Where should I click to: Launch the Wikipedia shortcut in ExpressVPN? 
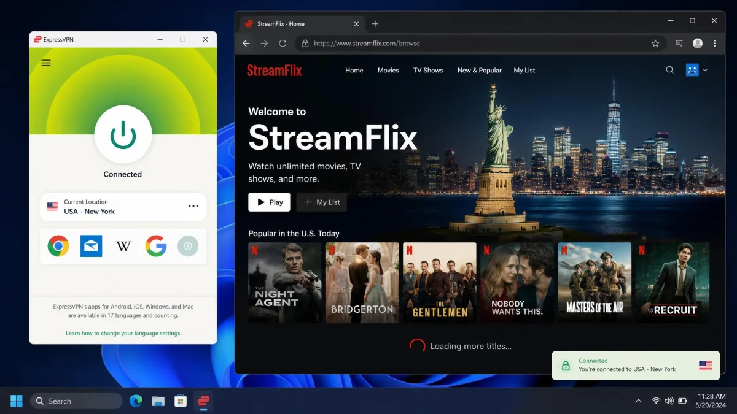[123, 246]
